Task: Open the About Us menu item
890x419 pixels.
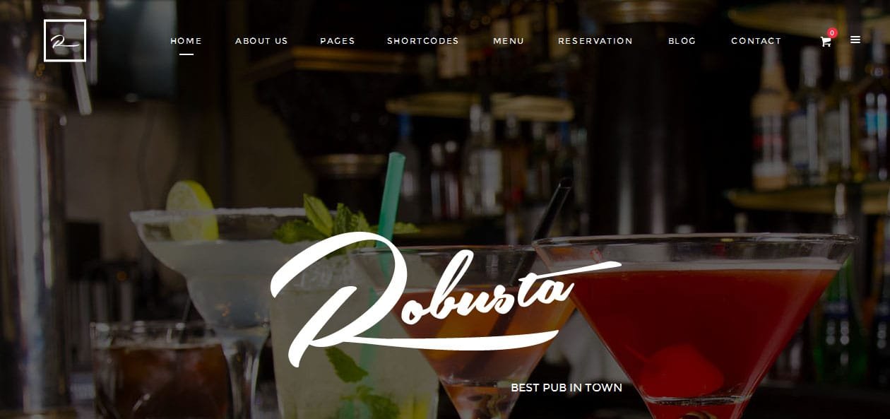Action: (x=261, y=41)
